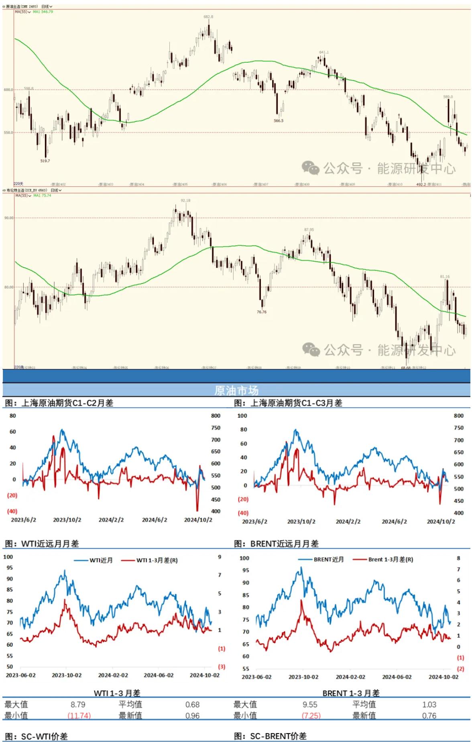Click the red WTI 1-3月差(R) legend marker
This screenshot has height=742, width=472.
click(x=128, y=560)
